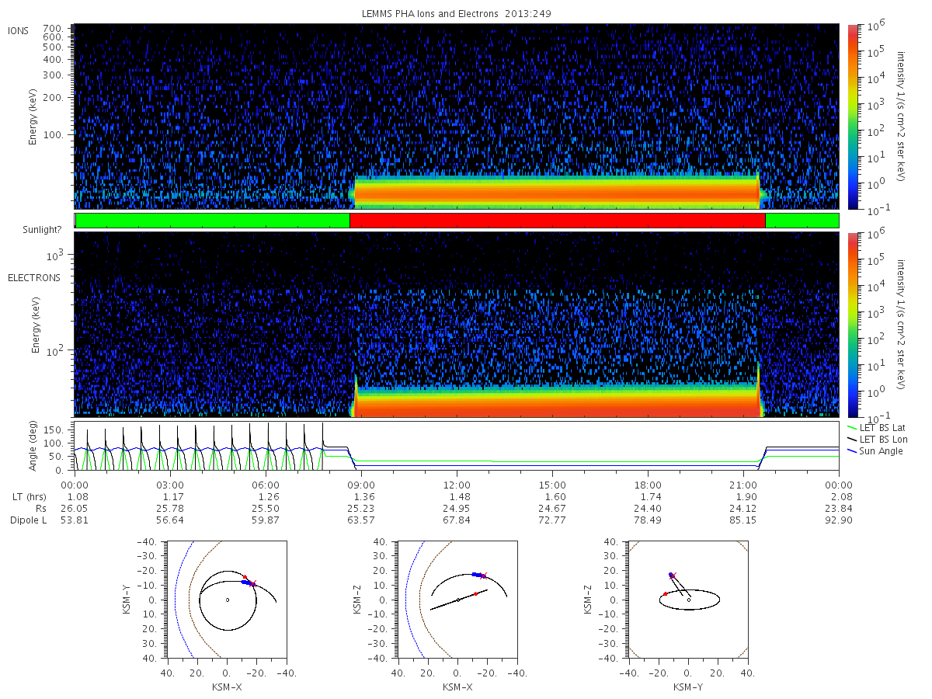Click Saturn's center circle in KSM-X/KSM-Y orbit plot

click(x=227, y=600)
